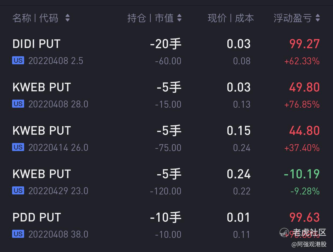Sort by position and market value arrows

[x=179, y=18]
